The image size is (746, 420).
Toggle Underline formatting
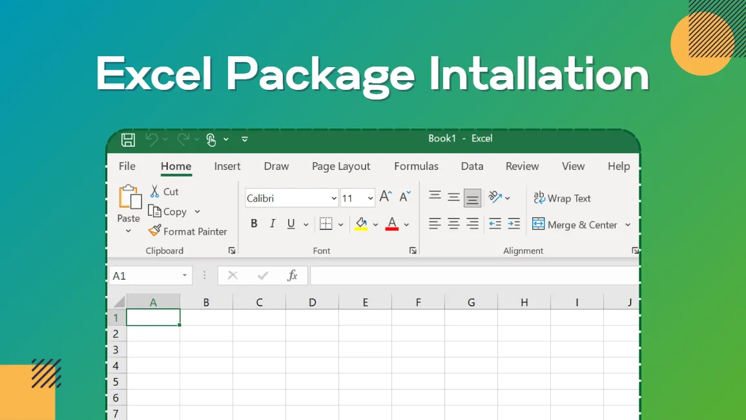pyautogui.click(x=291, y=224)
